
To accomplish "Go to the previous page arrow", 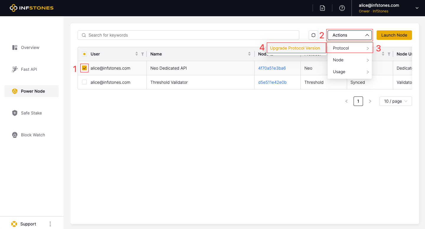I will pyautogui.click(x=346, y=101).
